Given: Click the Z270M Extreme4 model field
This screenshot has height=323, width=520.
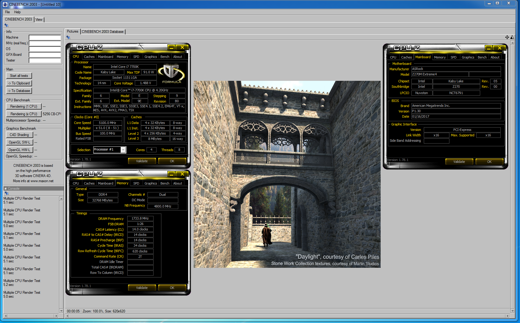Looking at the screenshot, I should point(440,74).
